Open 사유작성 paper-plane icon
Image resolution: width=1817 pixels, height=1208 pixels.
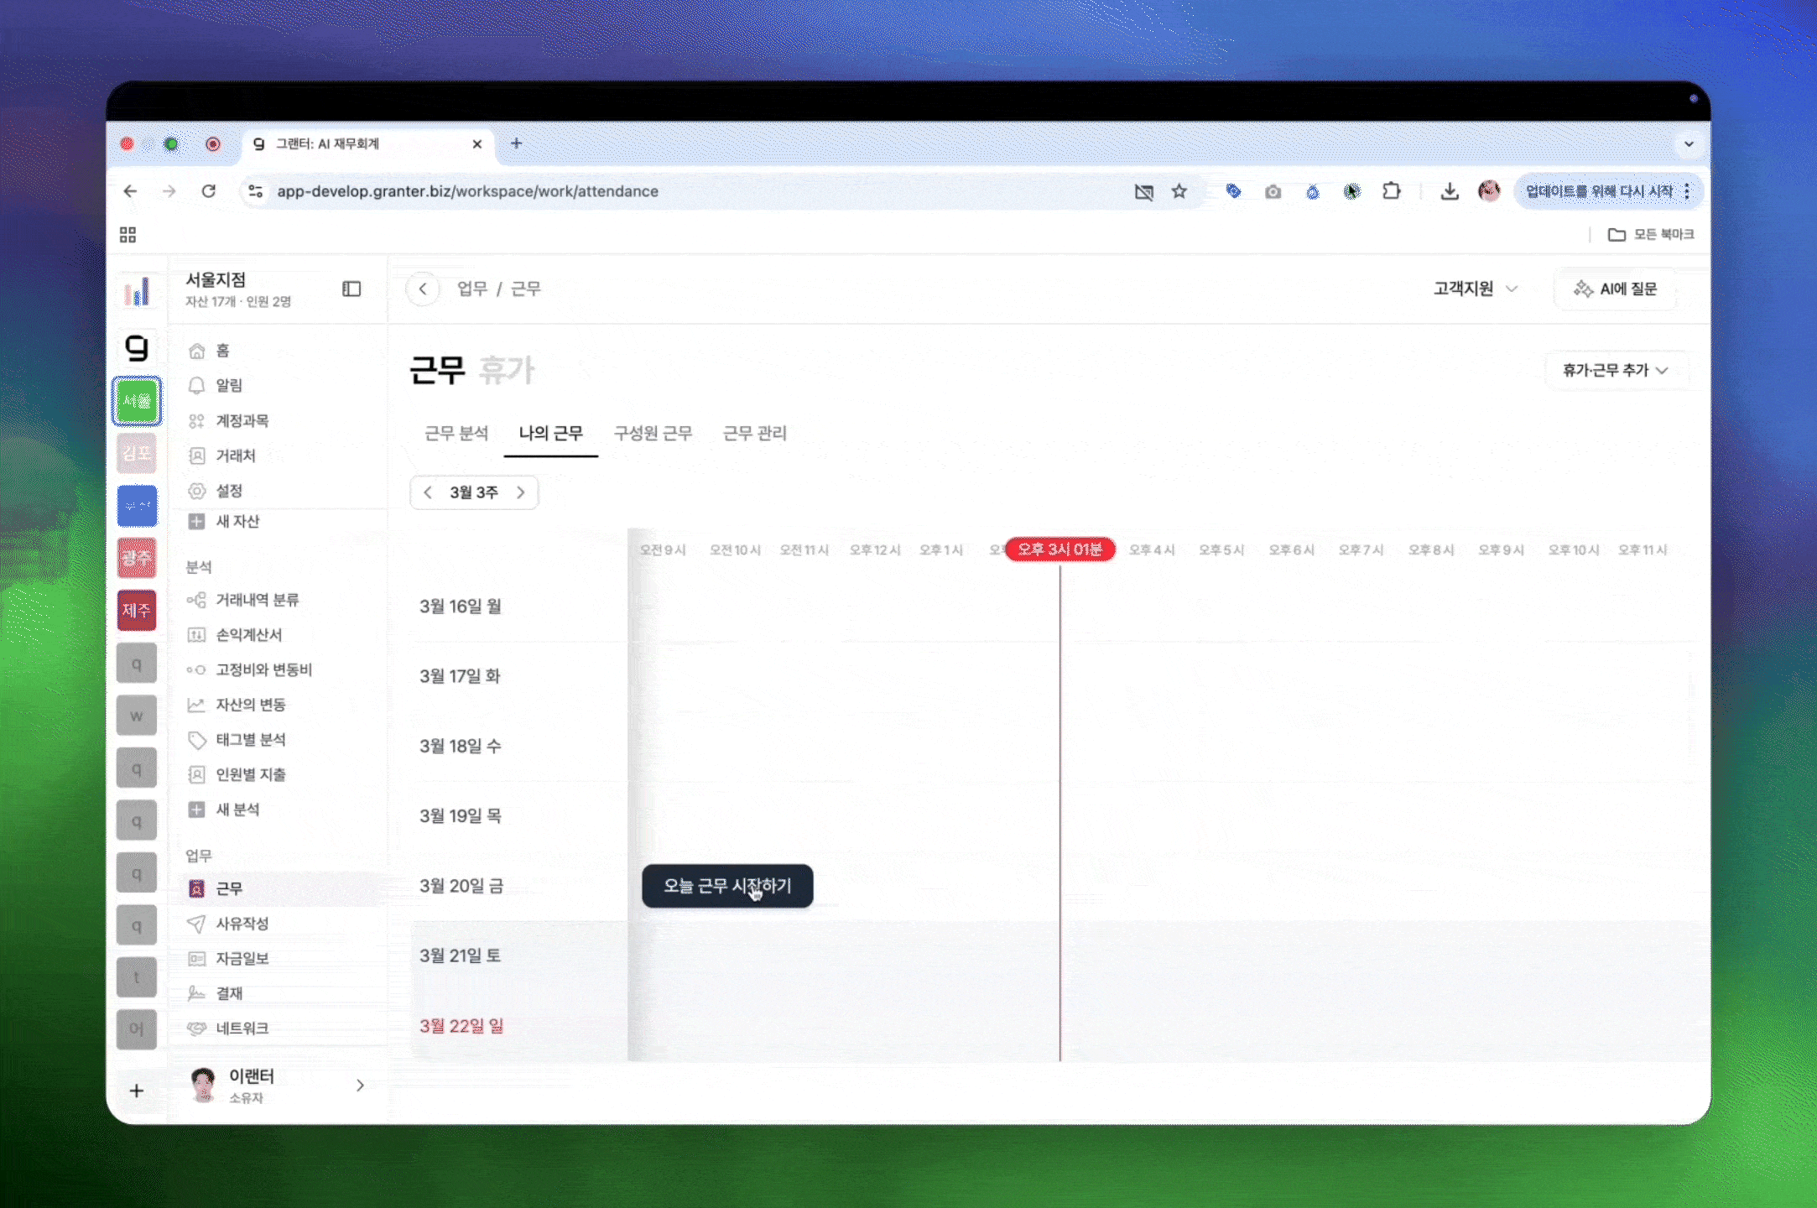click(197, 924)
